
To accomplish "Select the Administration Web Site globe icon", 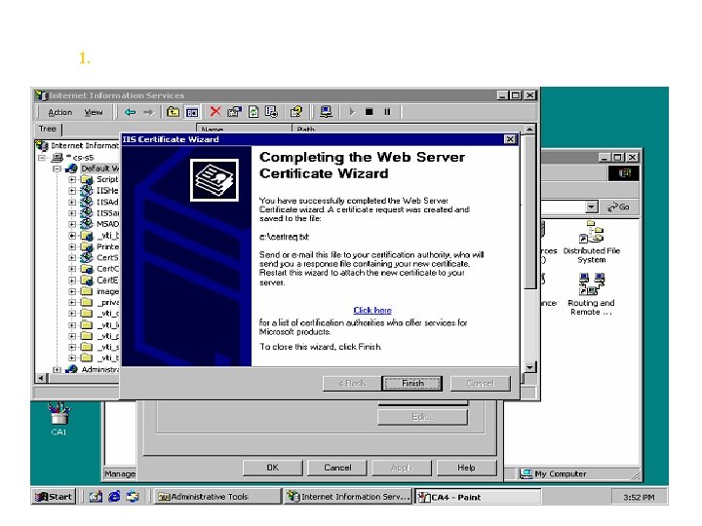I will pos(71,369).
